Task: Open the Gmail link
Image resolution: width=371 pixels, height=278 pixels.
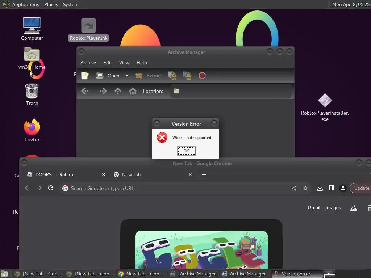Action: click(314, 207)
